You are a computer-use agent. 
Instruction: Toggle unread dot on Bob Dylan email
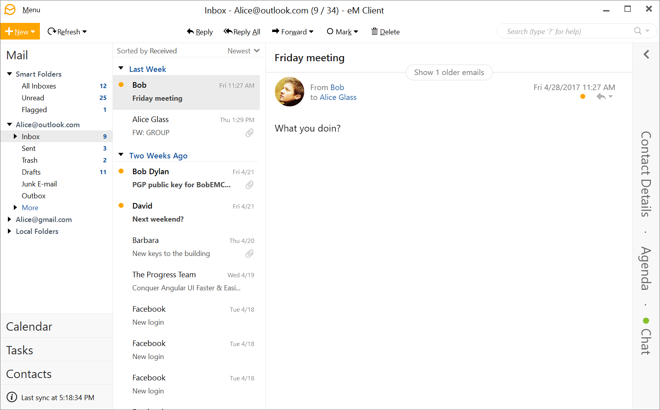[121, 171]
